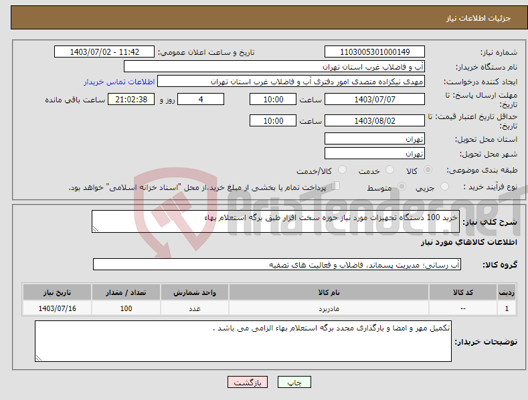Screen dimensions: 528x400
Task: Click the resize handle of the buyer notes text area
Action: [39, 359]
